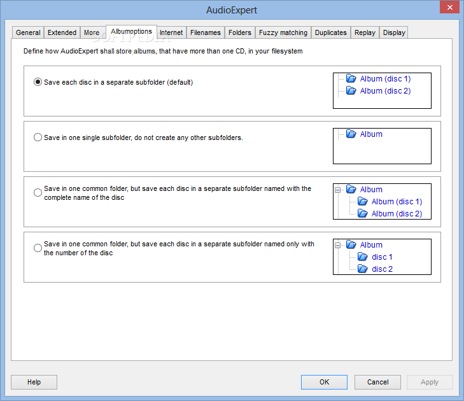Click the 'disc 1' folder icon
Viewport: 464px width, 401px height.
[x=363, y=257]
